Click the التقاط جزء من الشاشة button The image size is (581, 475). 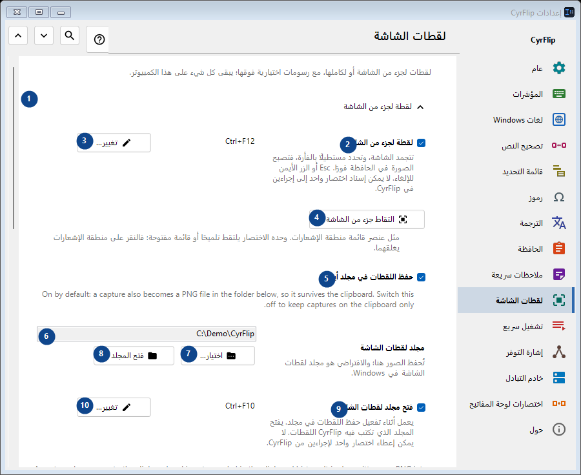(367, 219)
